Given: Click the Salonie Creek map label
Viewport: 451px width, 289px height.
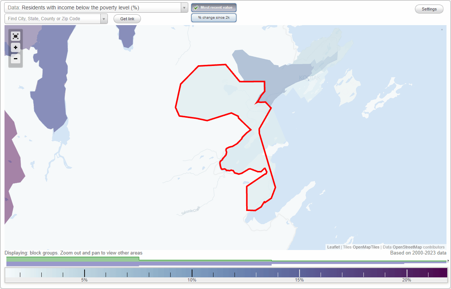Looking at the screenshot, I should click(x=191, y=211).
